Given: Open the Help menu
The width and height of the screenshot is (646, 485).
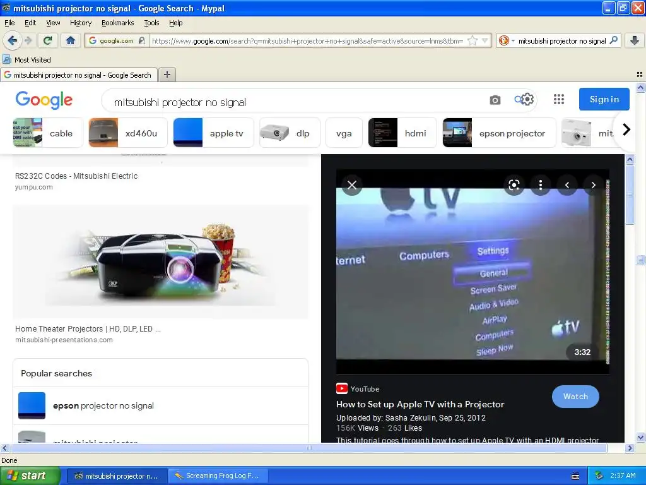Looking at the screenshot, I should [x=175, y=23].
